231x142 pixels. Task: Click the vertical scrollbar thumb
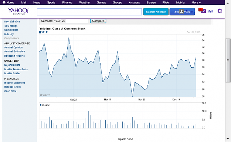228,60
